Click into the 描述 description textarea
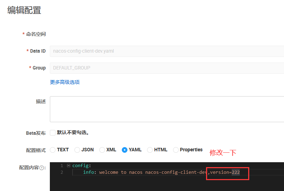This screenshot has height=191, width=284. coord(167,109)
